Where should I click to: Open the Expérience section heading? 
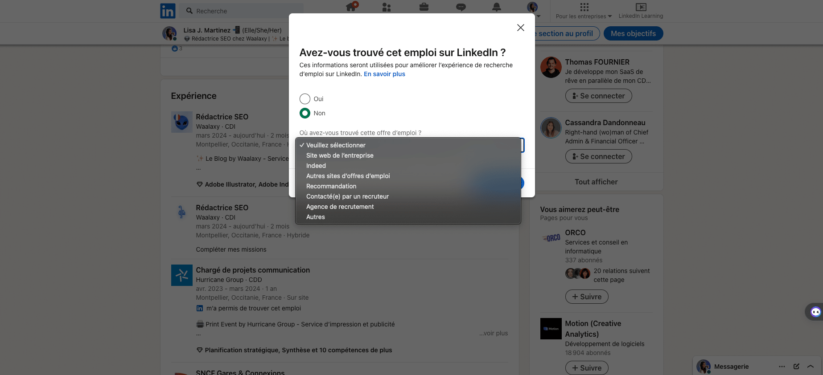(x=193, y=96)
